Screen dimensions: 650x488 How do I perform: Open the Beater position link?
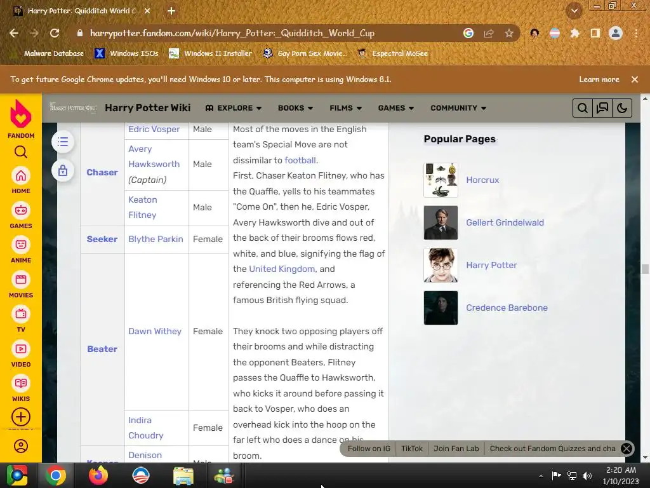(x=102, y=349)
